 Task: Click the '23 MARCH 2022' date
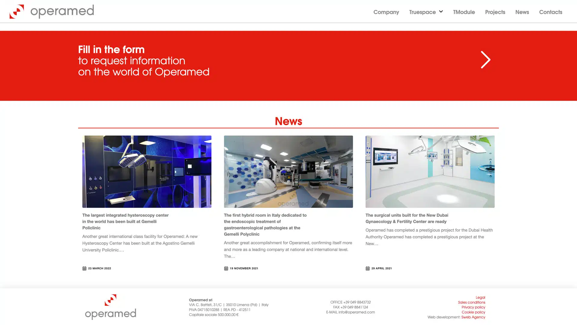[x=99, y=268]
